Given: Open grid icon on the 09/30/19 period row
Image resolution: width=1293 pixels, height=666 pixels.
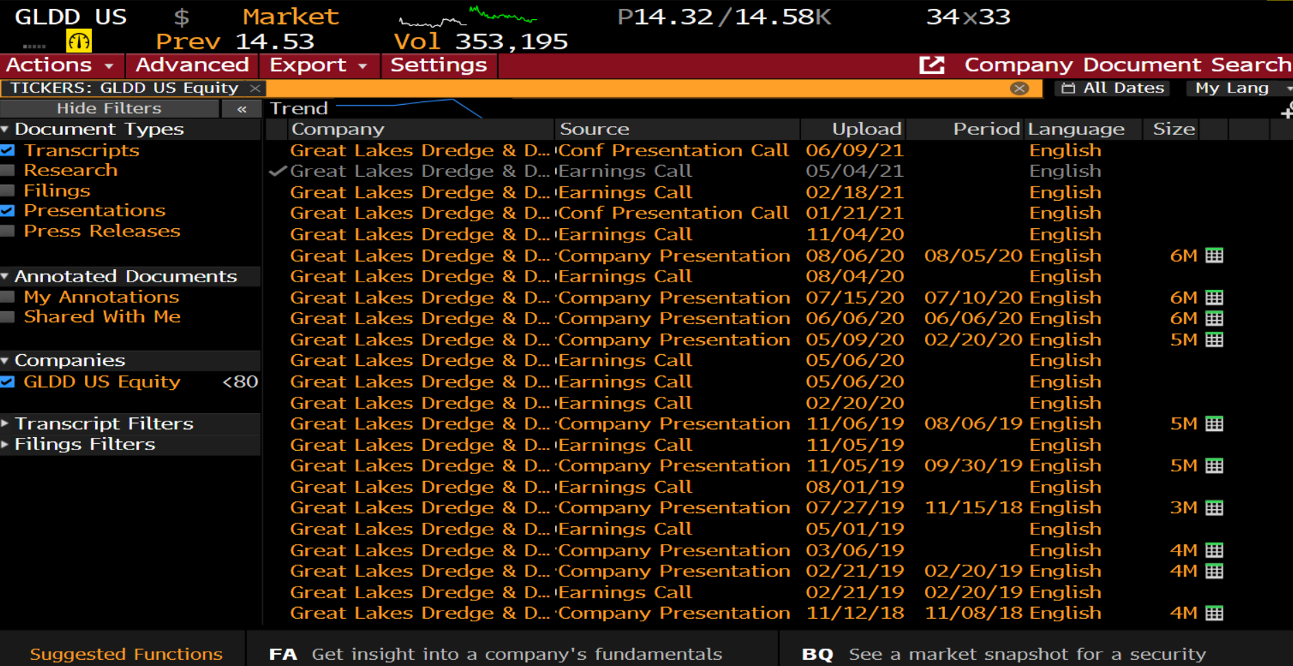Looking at the screenshot, I should [1214, 466].
